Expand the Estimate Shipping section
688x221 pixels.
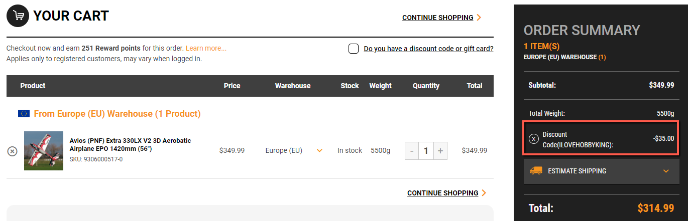666,171
